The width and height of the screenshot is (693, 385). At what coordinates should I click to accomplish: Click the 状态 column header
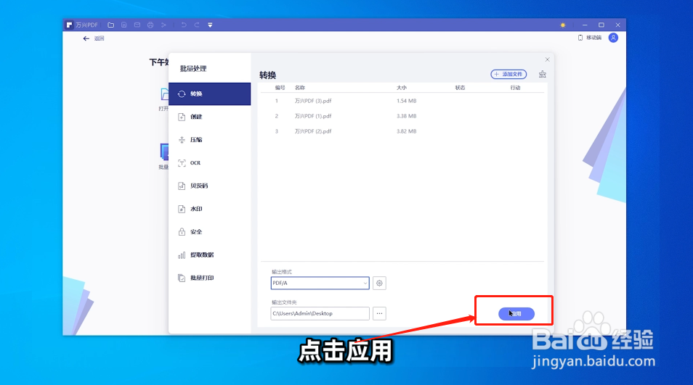[x=460, y=88]
